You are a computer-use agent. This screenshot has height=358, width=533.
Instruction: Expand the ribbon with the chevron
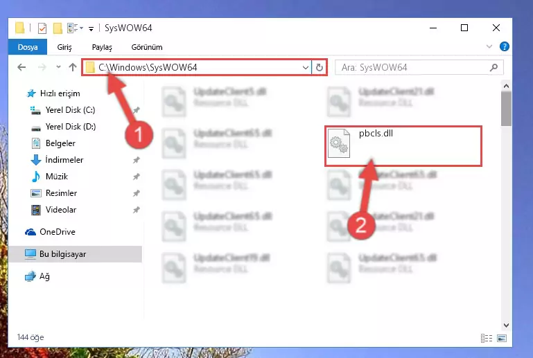point(489,46)
